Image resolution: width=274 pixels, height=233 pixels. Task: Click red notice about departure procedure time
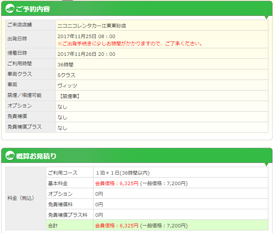click(130, 43)
